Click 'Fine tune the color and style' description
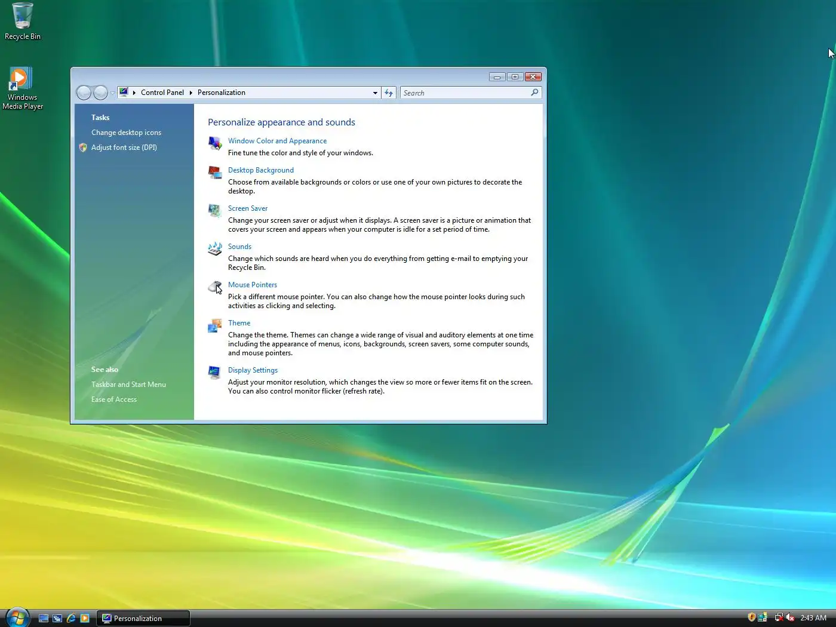Image resolution: width=836 pixels, height=627 pixels. (x=300, y=153)
